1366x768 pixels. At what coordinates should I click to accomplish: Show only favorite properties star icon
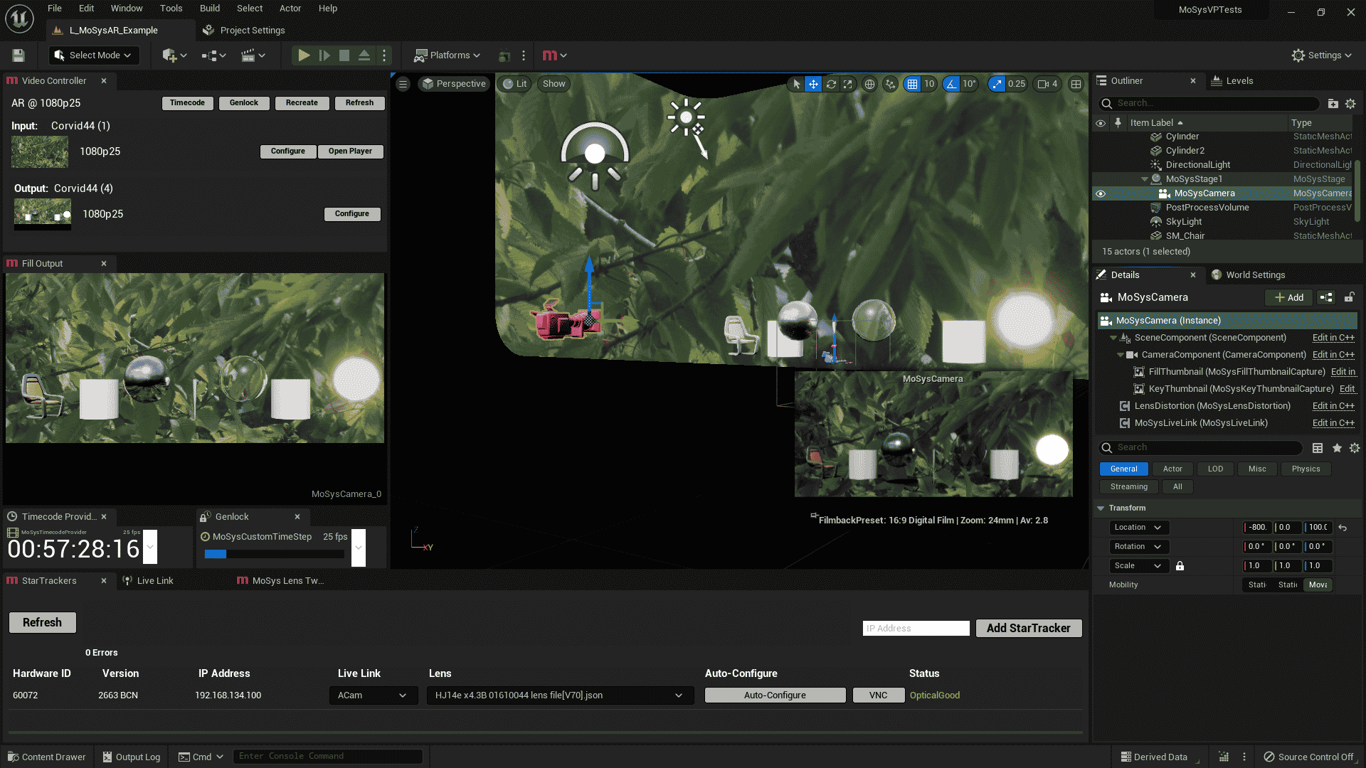pyautogui.click(x=1337, y=448)
